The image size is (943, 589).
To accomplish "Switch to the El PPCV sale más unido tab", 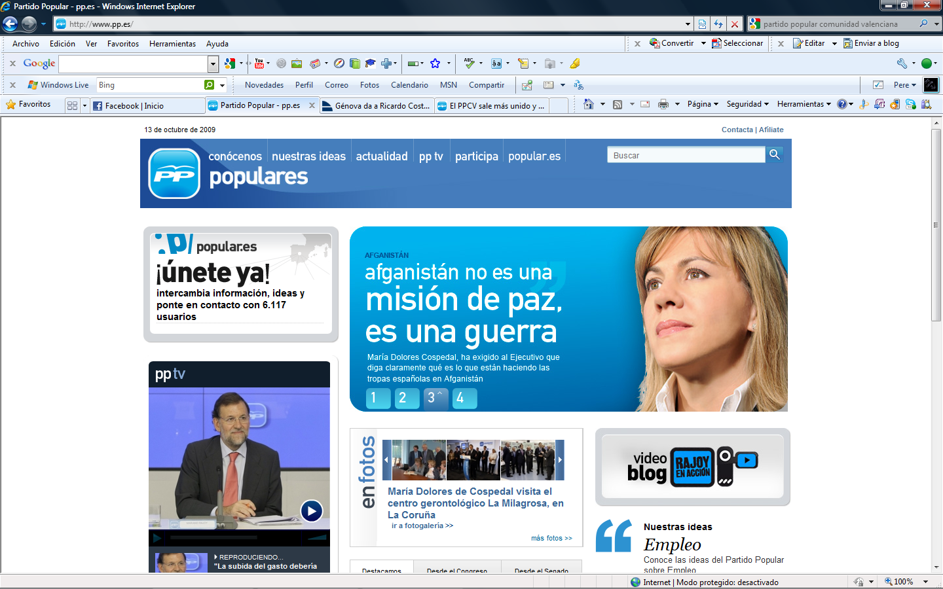I will coord(492,105).
